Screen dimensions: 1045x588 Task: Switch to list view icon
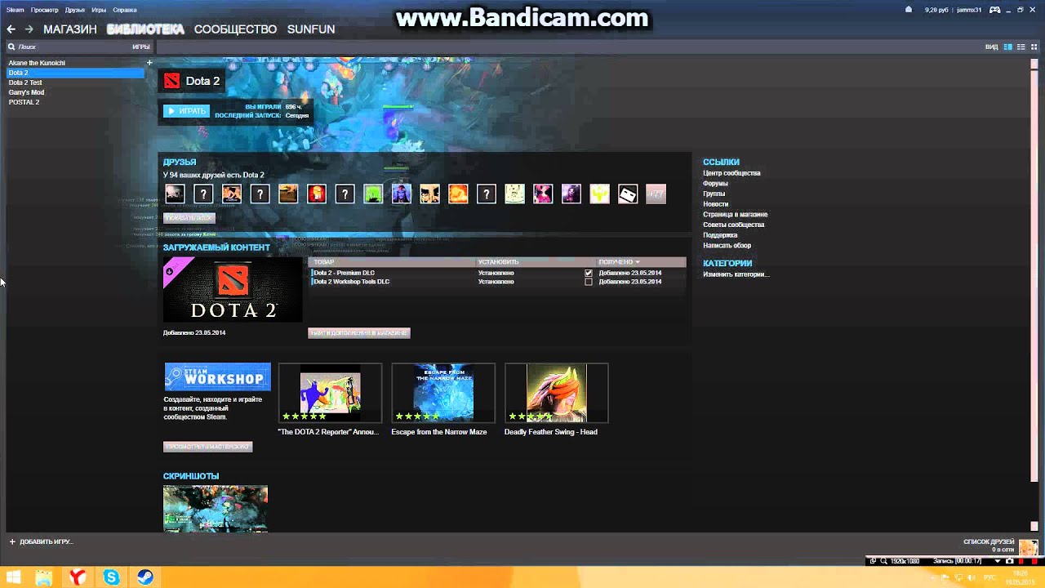[1021, 47]
